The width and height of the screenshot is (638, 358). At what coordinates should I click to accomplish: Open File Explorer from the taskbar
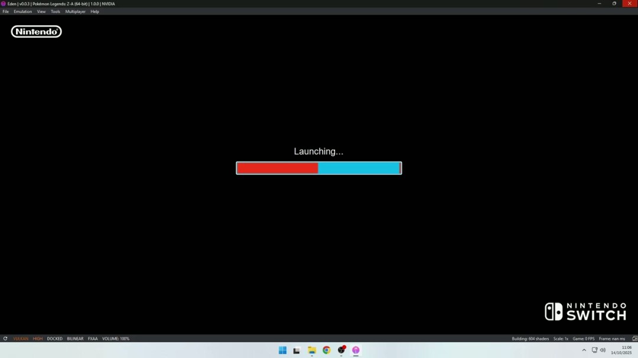(312, 350)
